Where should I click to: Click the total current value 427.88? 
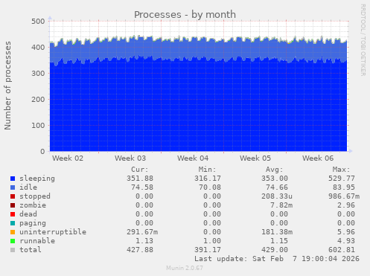[x=140, y=250]
